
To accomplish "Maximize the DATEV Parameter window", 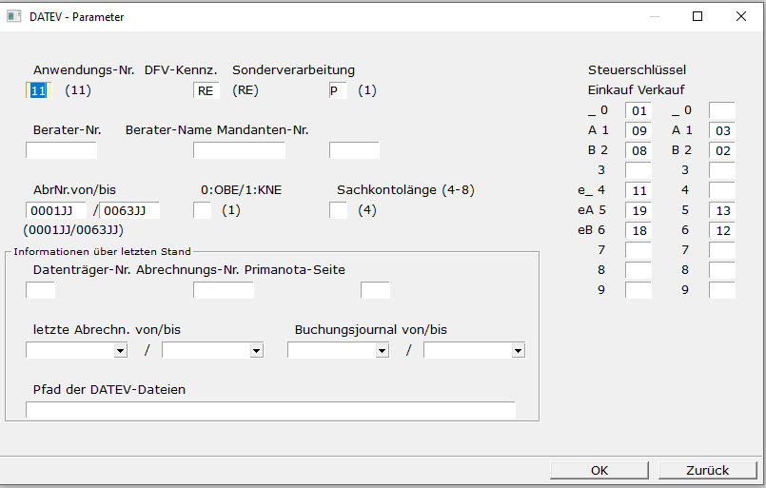I will tap(697, 16).
